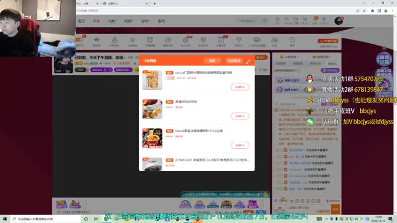Switch to the 贵宾 tab in right panel
Viewport: 397px width, 223px height.
click(x=315, y=63)
